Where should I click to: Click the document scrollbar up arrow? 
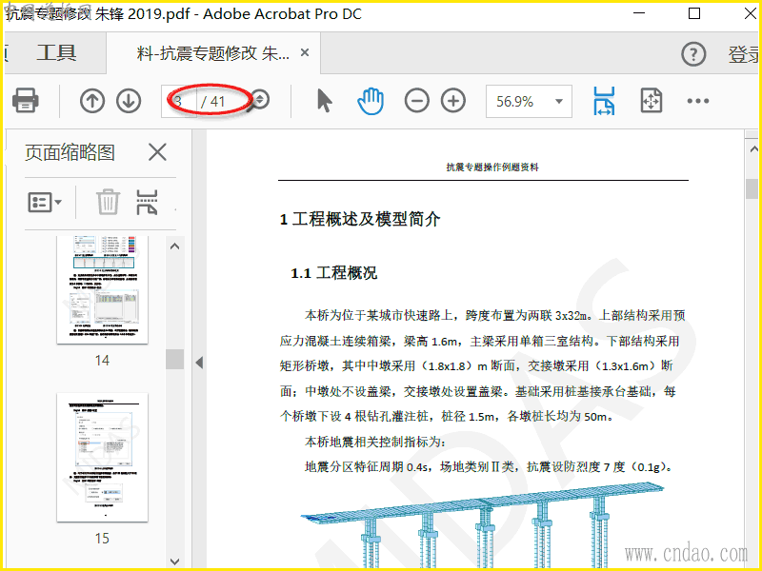click(753, 149)
